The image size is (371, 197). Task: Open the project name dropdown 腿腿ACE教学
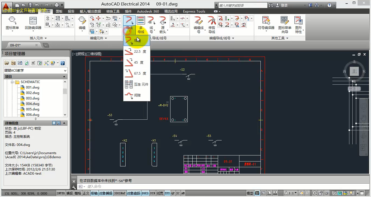35,70
